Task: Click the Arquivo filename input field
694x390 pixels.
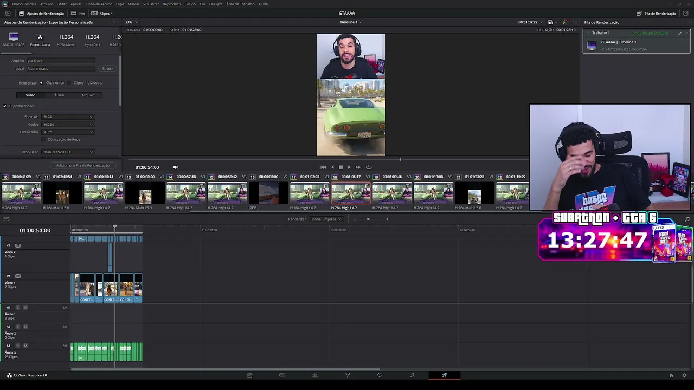Action: click(61, 61)
